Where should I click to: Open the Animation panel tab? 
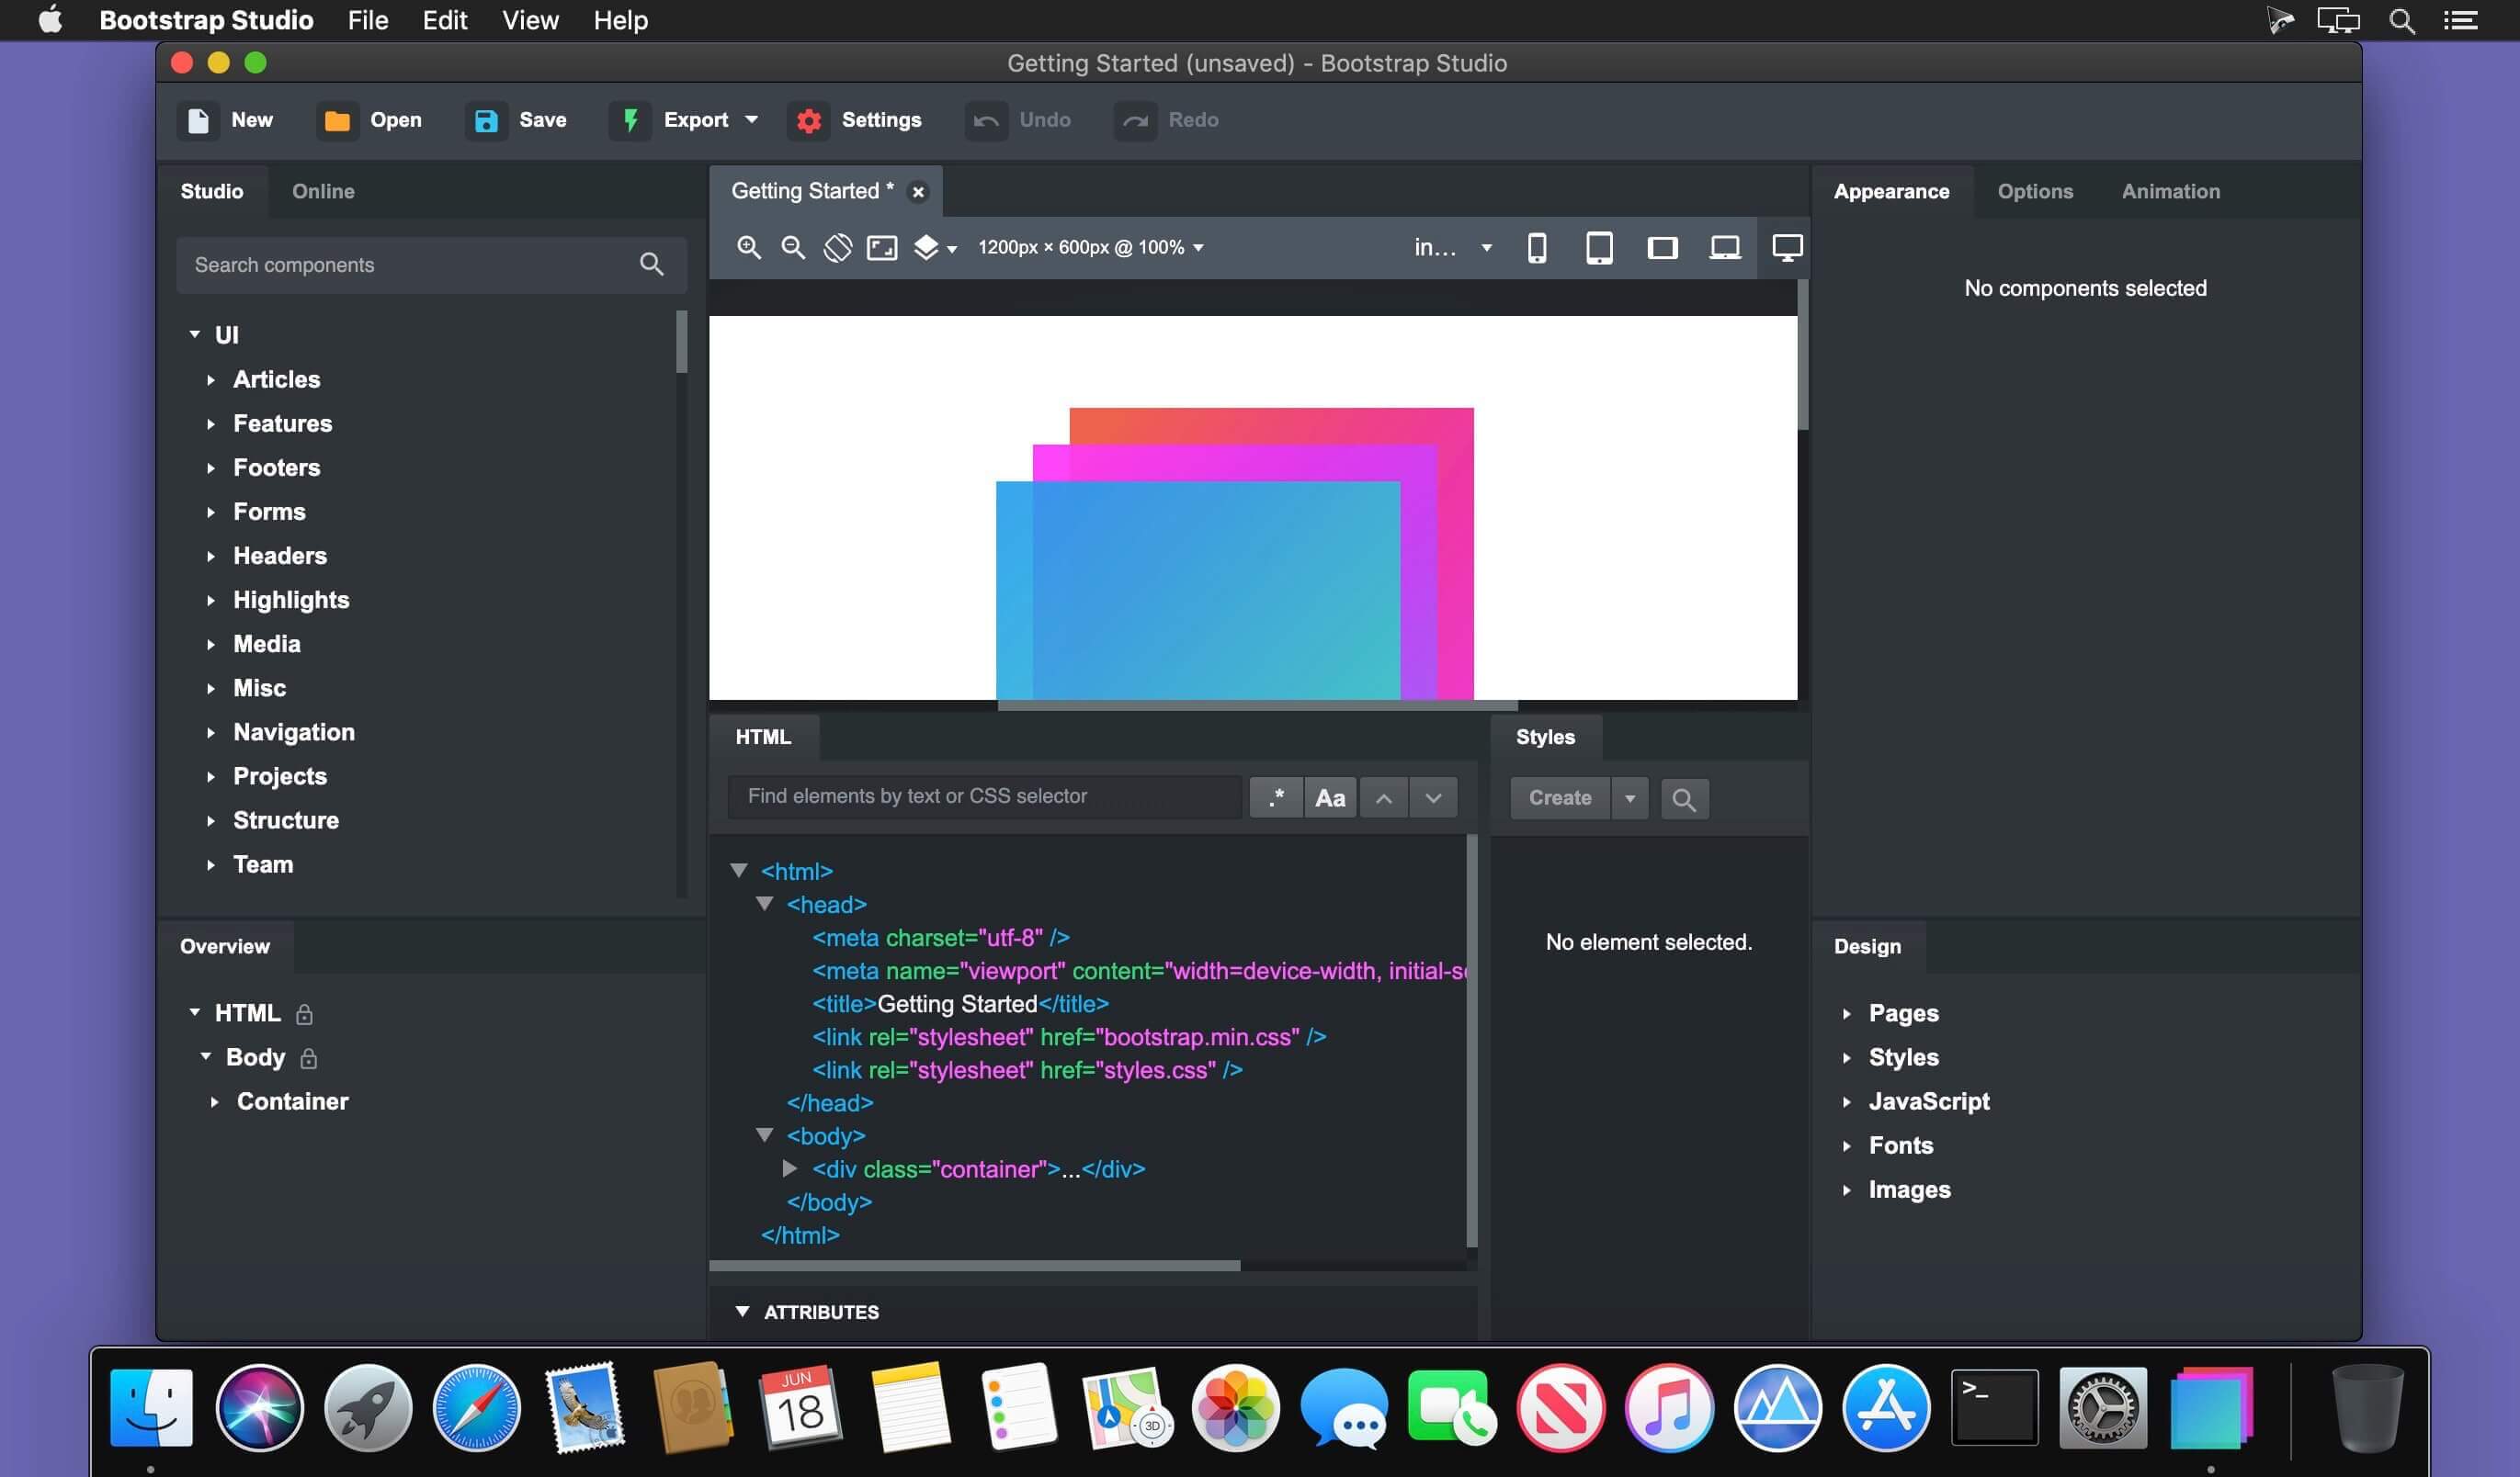[2170, 191]
